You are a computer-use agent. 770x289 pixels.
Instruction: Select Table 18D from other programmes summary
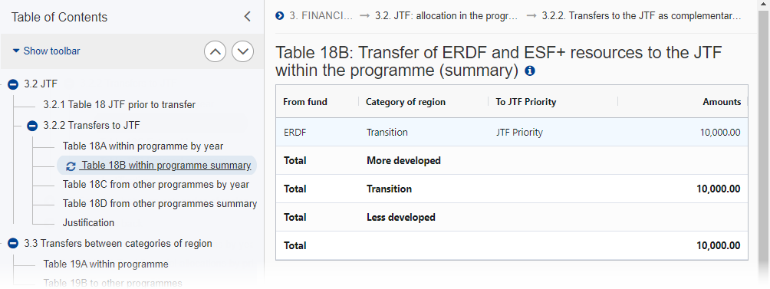[160, 204]
